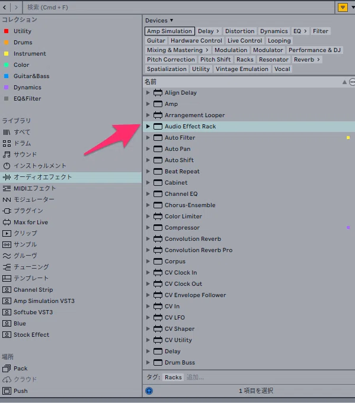Screen dimensions: 355x403
Task: Open column options via the ellipsis icon
Action: click(x=352, y=82)
